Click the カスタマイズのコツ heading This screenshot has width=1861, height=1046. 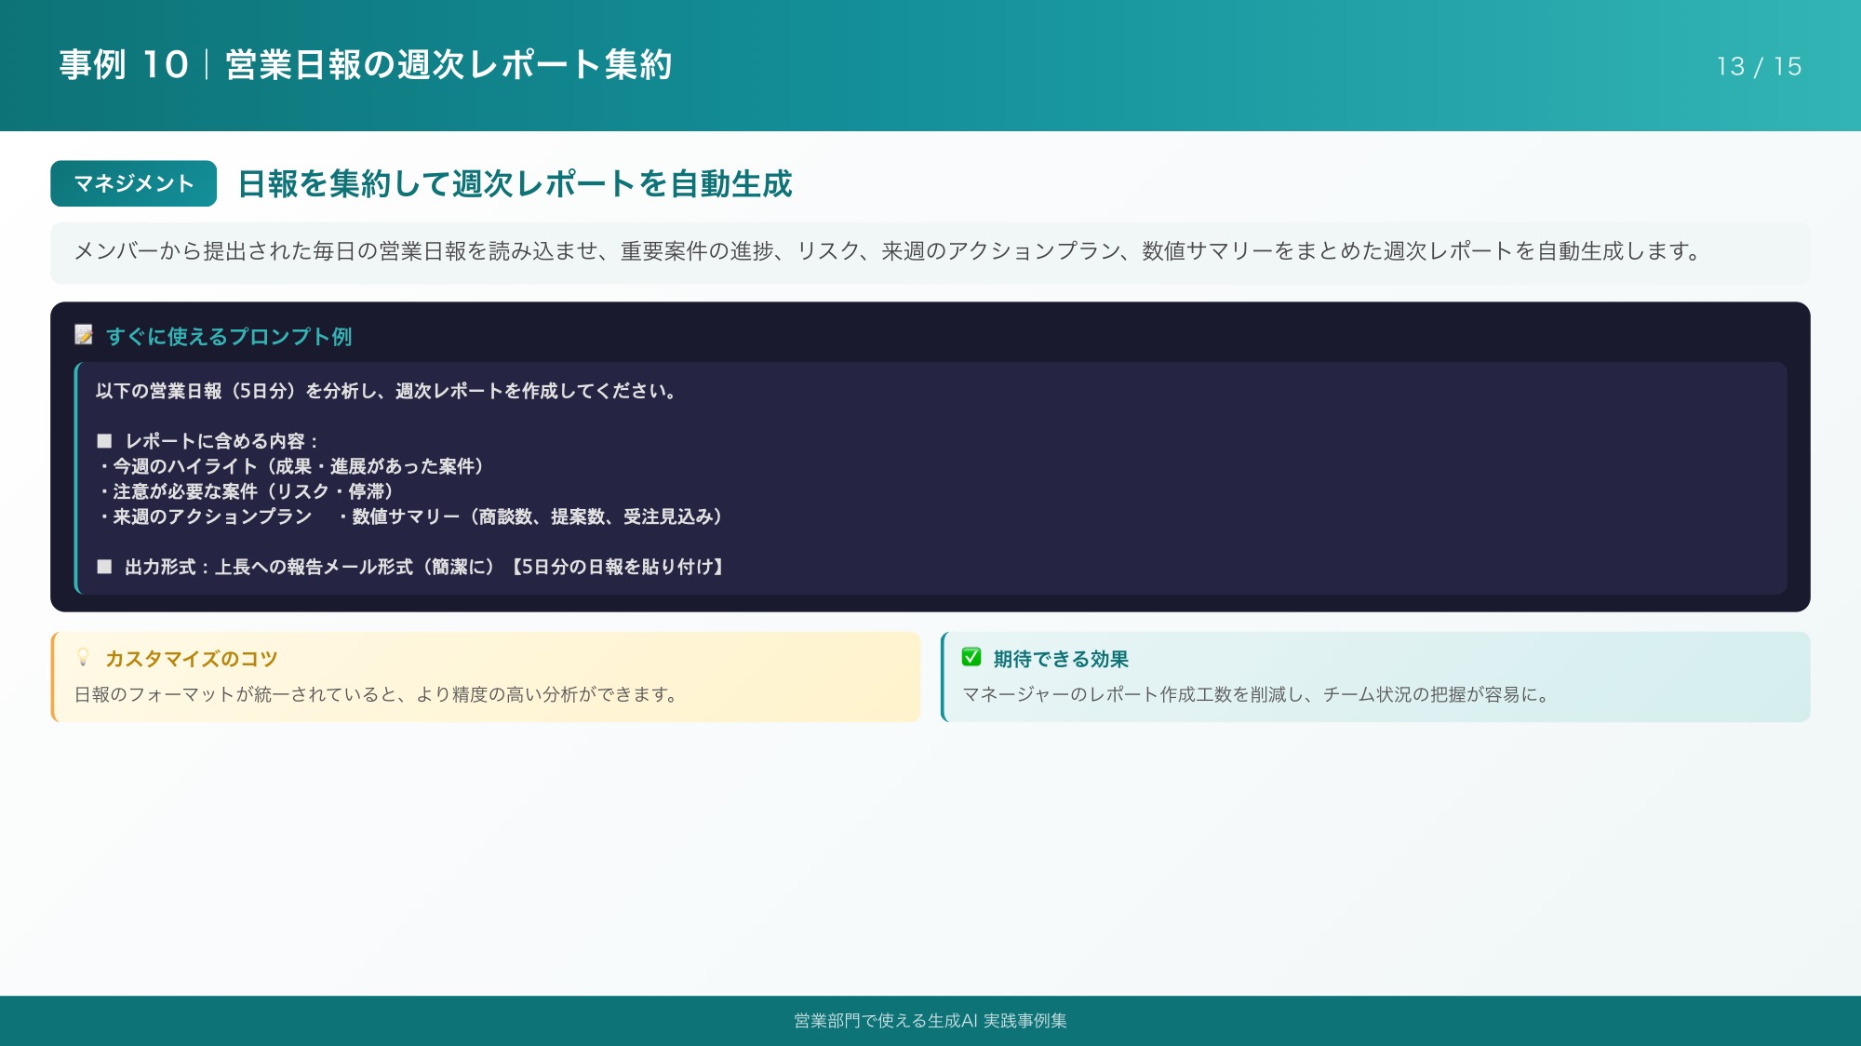(x=192, y=659)
